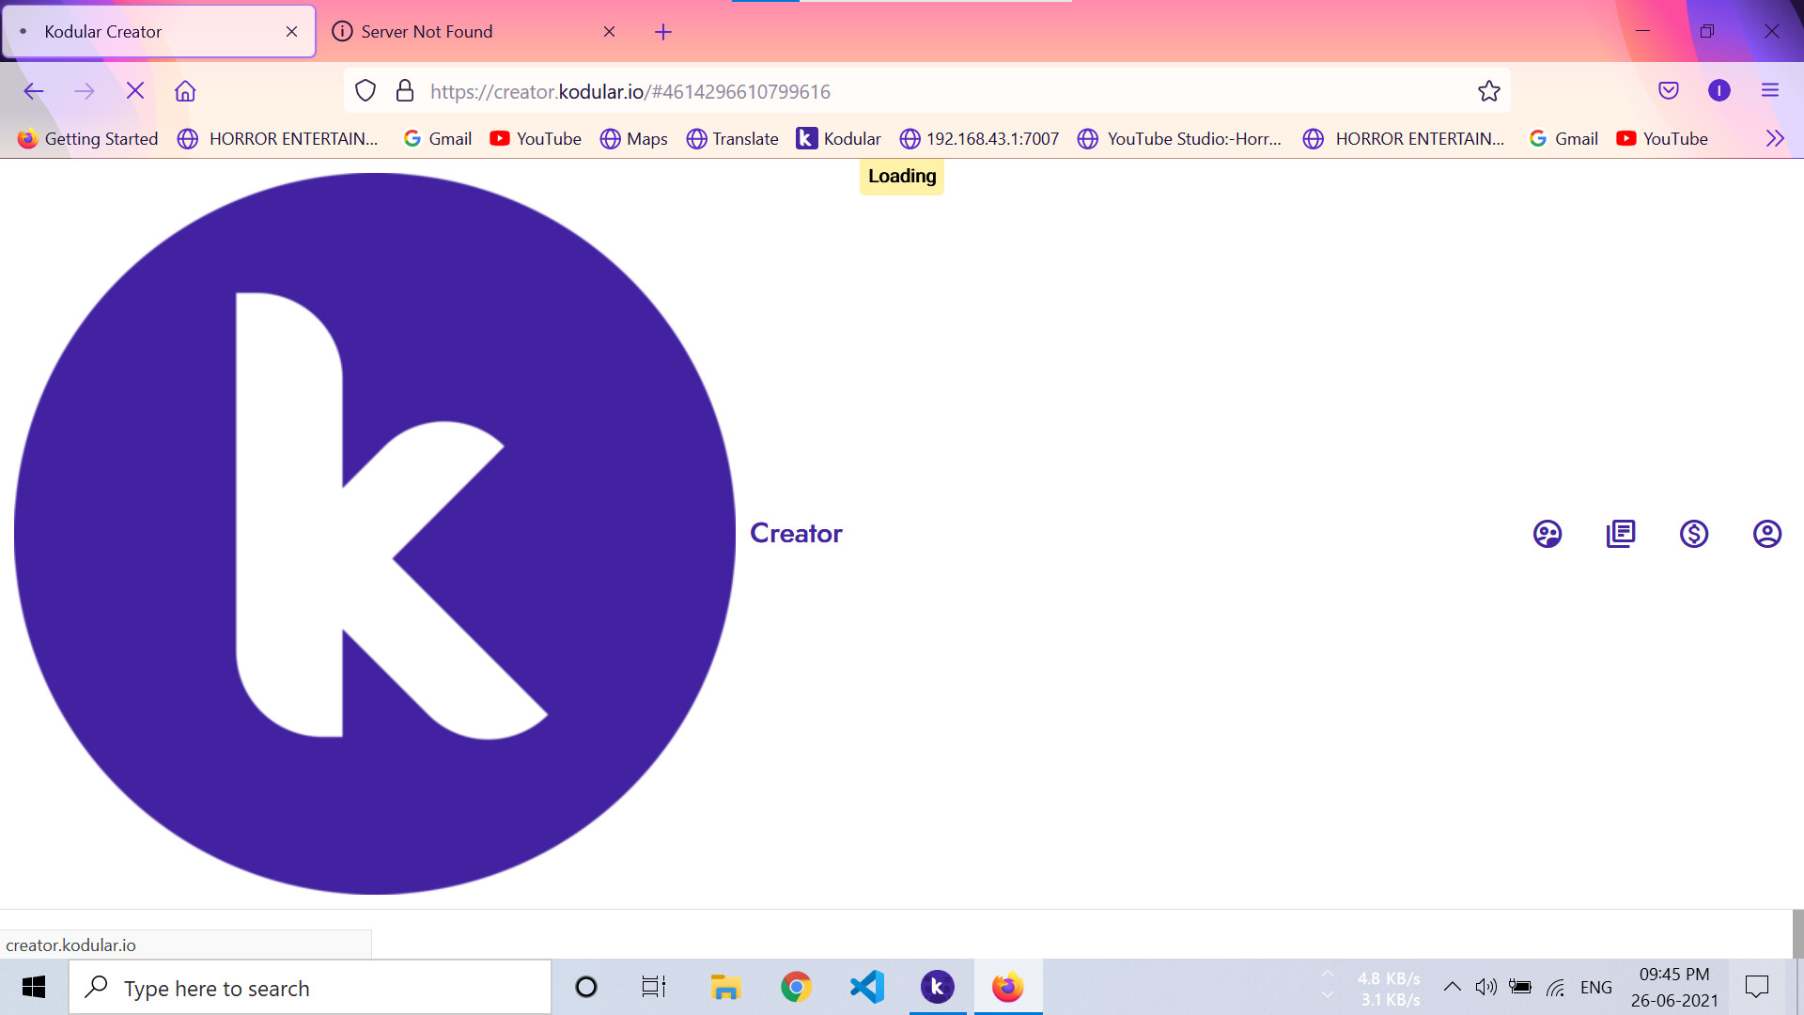The width and height of the screenshot is (1804, 1015).
Task: Open the site security padlock
Action: (x=405, y=91)
